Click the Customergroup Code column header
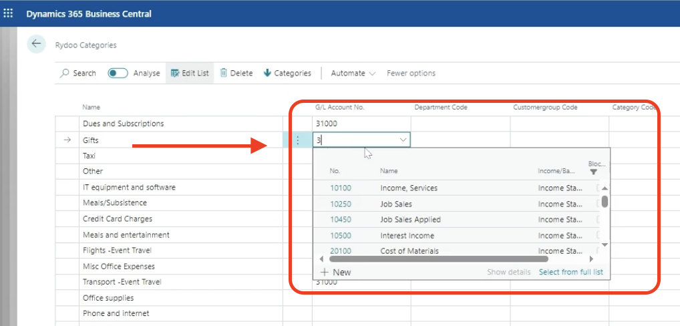The height and width of the screenshot is (326, 680). (x=545, y=107)
